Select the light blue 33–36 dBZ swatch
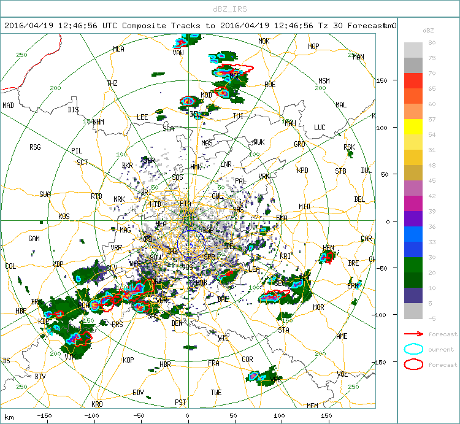 [413, 234]
